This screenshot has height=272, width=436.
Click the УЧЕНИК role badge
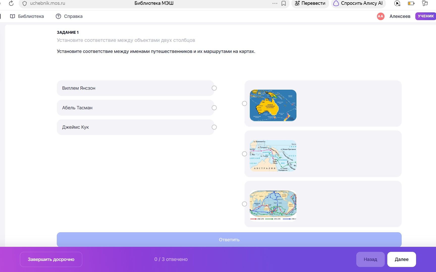pos(426,16)
